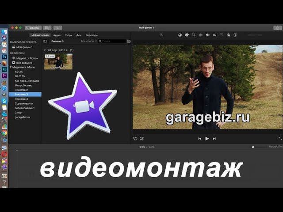This screenshot has width=283, height=212.
Task: Open the Все клипы filter dropdown
Action: click(x=88, y=41)
